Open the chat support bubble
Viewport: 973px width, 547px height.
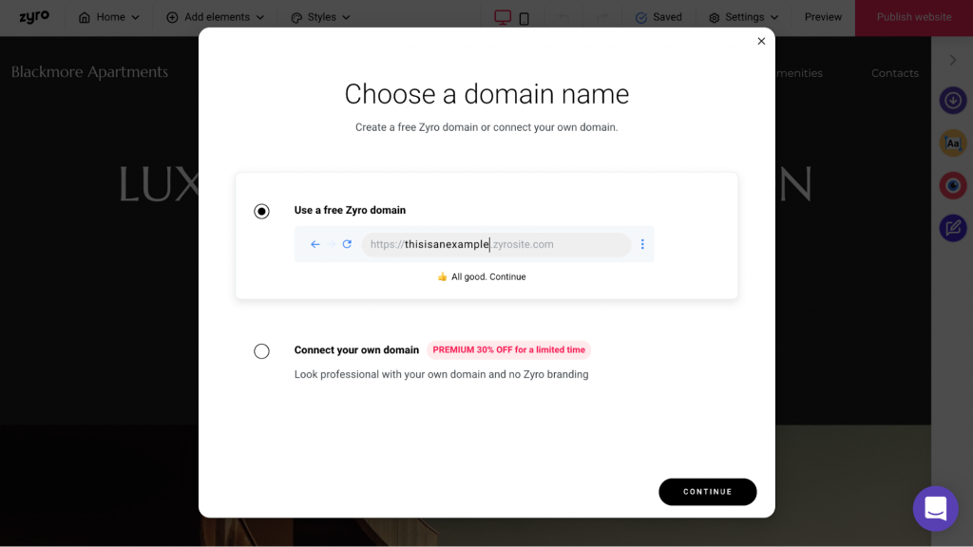click(x=935, y=509)
